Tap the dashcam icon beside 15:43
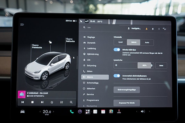The width and height of the screenshot is (185, 123). pyautogui.click(x=87, y=21)
